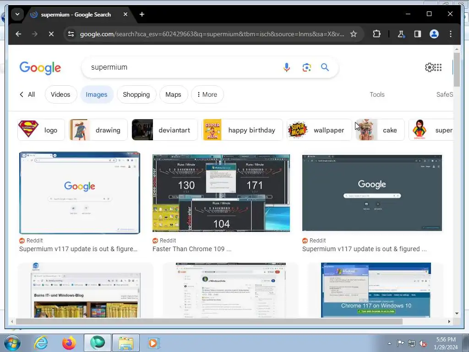Filter images by deviantart chip
This screenshot has width=469, height=352.
pos(164,130)
